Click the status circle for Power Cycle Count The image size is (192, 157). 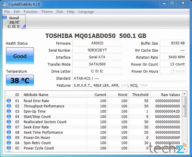coord(9,148)
